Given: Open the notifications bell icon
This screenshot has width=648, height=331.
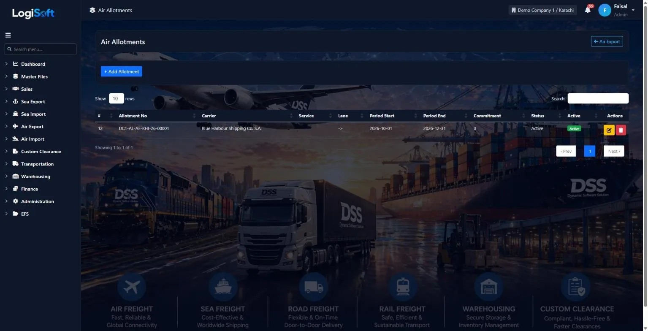Looking at the screenshot, I should (x=588, y=10).
